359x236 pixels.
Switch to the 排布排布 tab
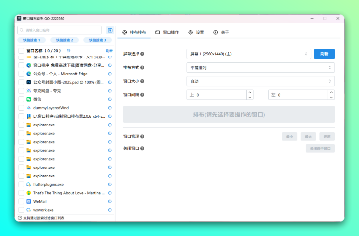click(134, 32)
